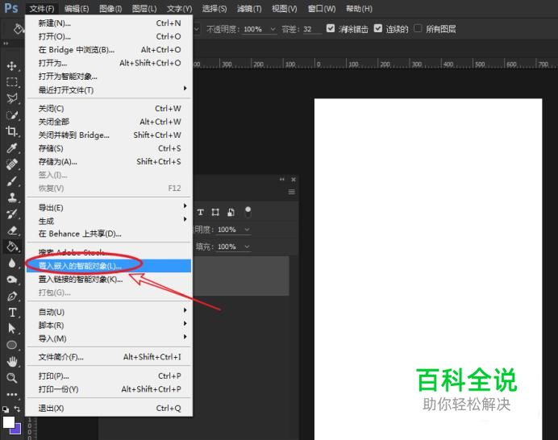
Task: Open the 填充 fill 100% dropdown
Action: pyautogui.click(x=247, y=247)
